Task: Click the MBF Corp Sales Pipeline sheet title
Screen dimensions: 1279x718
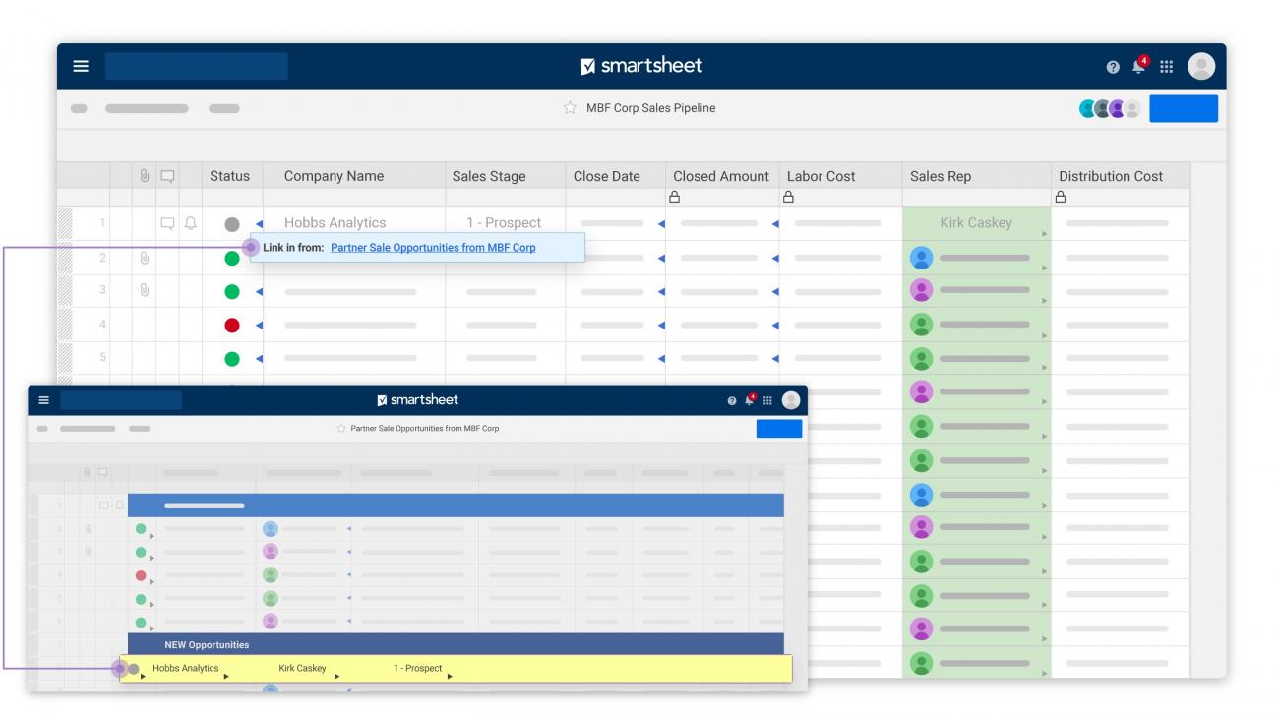Action: click(x=651, y=108)
